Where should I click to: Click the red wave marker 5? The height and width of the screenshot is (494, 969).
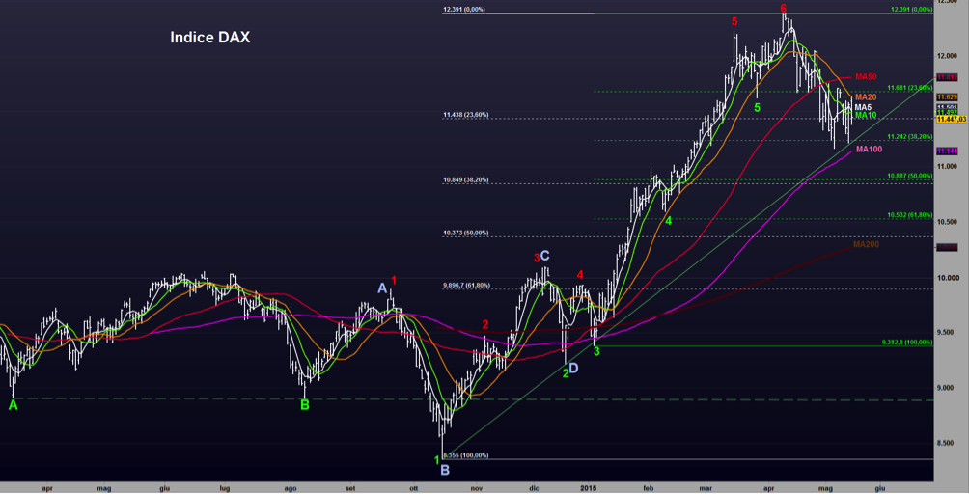pyautogui.click(x=734, y=22)
